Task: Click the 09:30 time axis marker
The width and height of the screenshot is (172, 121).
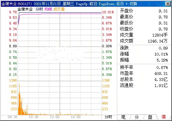Action: click(x=13, y=117)
